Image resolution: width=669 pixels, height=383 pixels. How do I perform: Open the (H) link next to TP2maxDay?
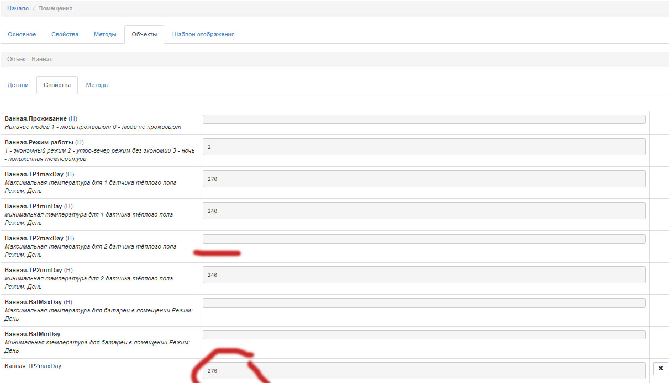coord(70,238)
